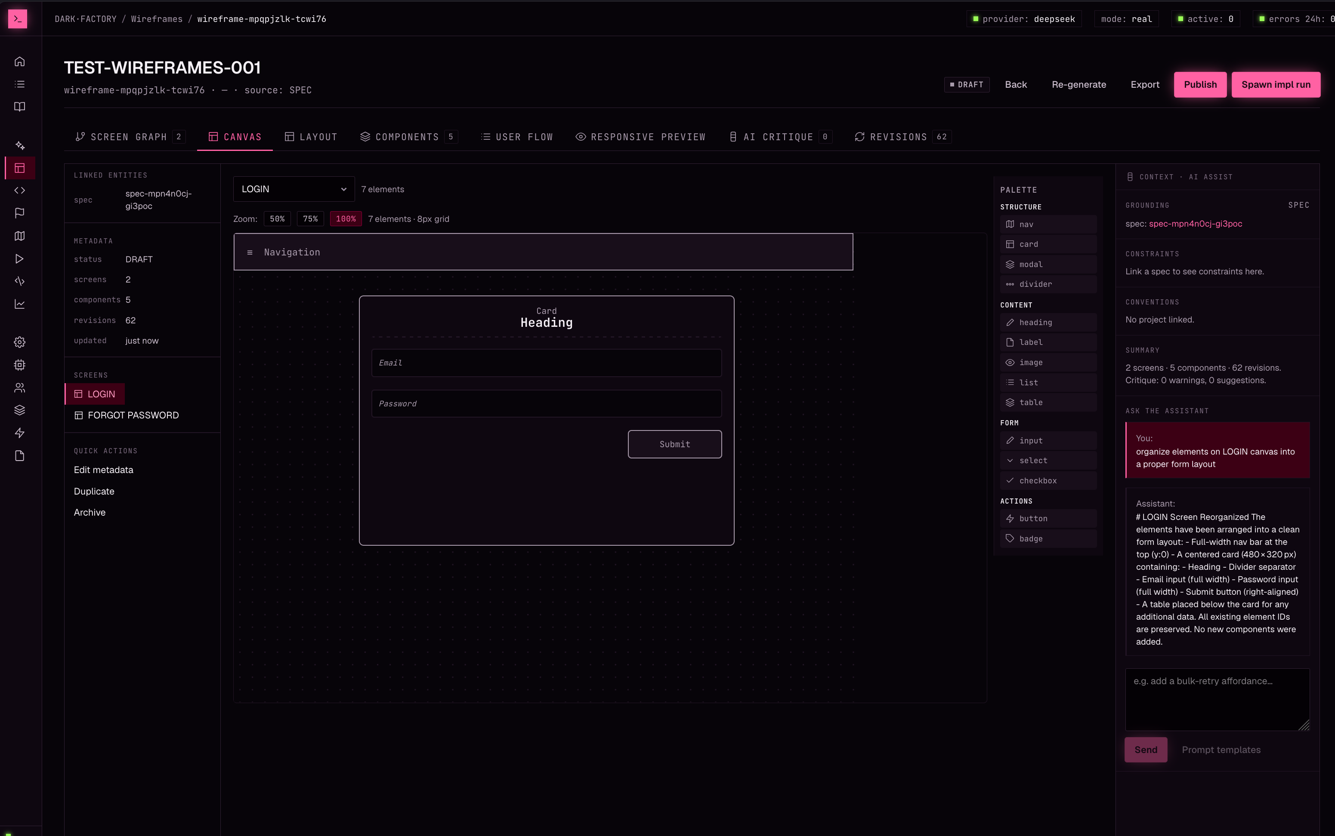
Task: Click the Dark Factory terminal logo
Action: coord(17,19)
